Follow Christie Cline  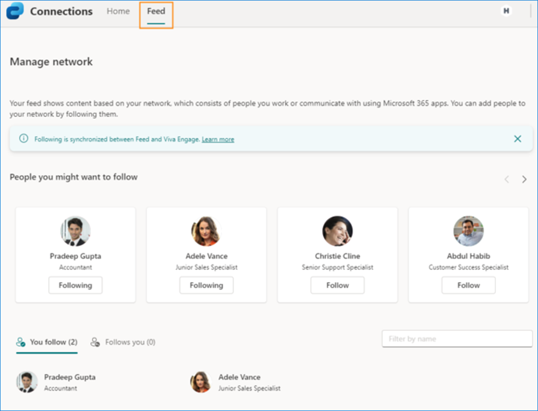pyautogui.click(x=337, y=285)
